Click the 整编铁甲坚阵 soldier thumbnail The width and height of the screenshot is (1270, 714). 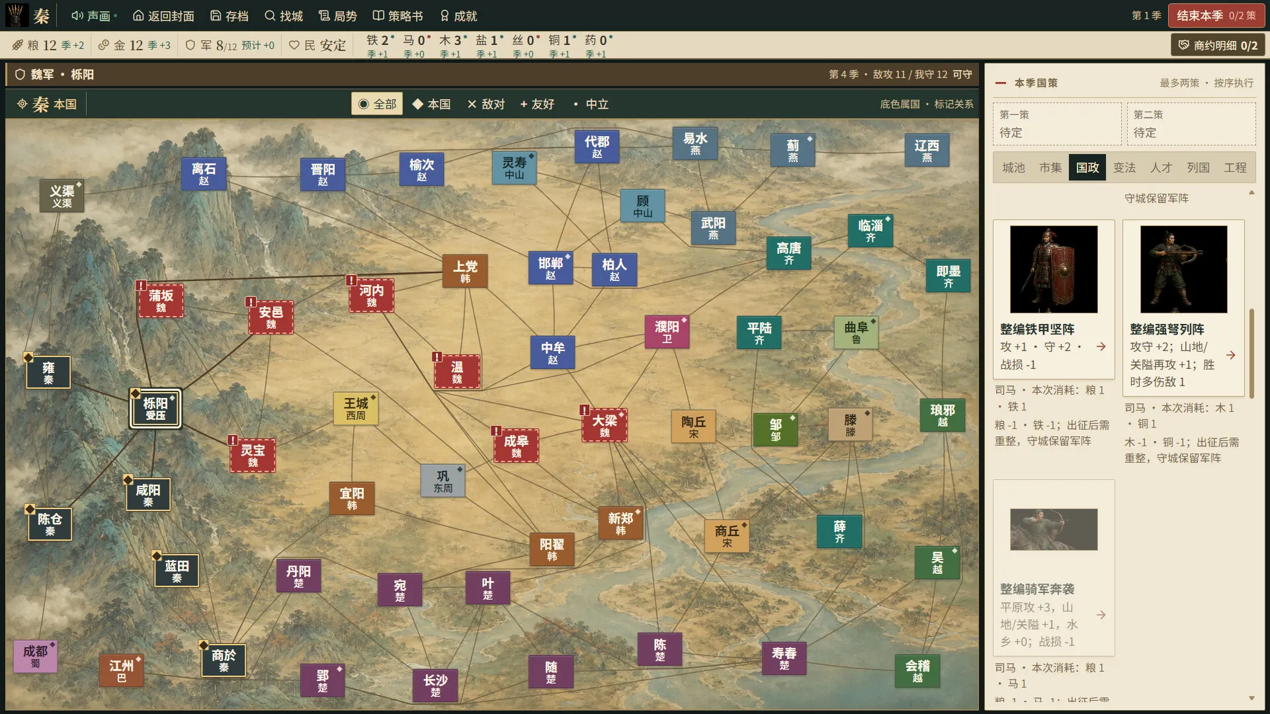point(1054,270)
